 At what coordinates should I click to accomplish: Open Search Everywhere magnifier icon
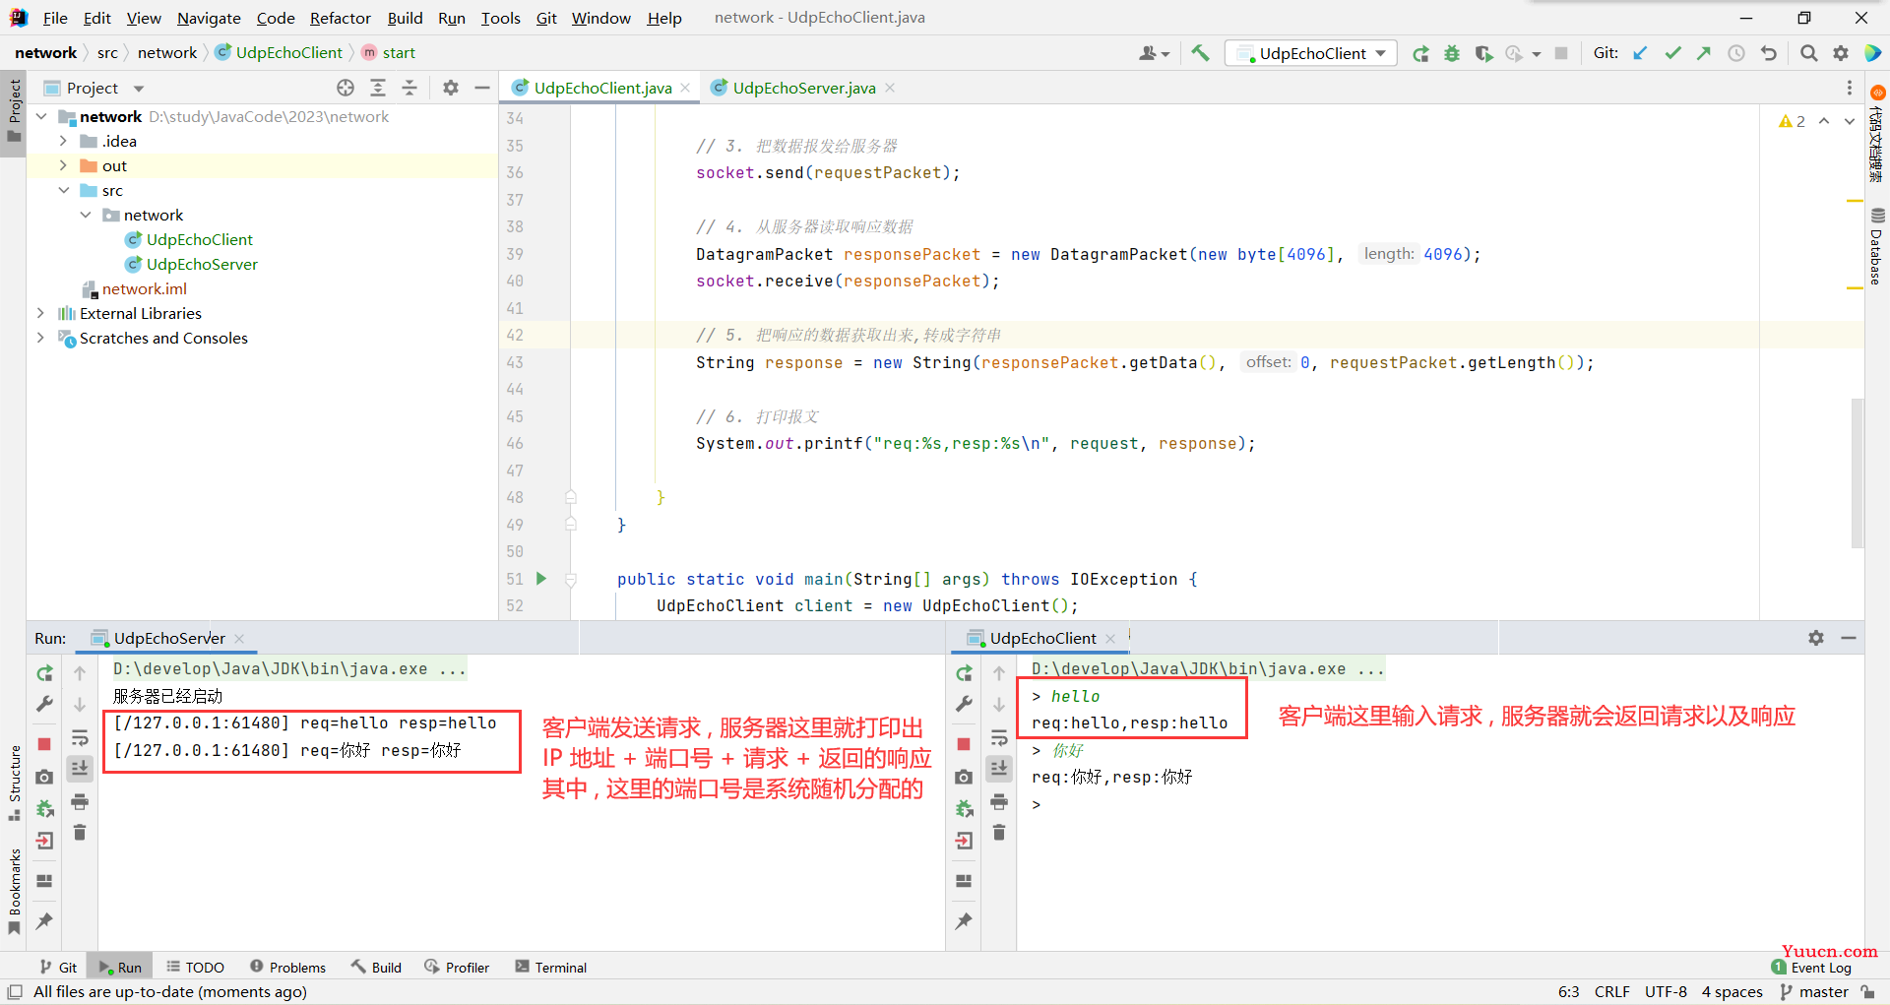(x=1808, y=53)
